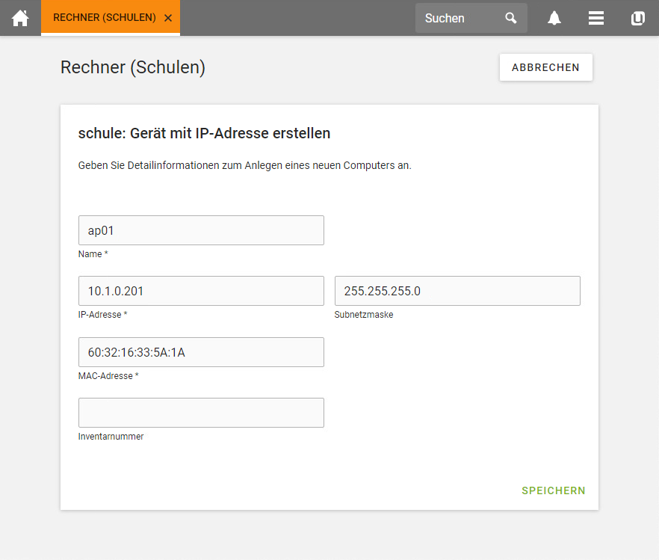Open the hamburger menu
659x560 pixels.
(x=596, y=18)
